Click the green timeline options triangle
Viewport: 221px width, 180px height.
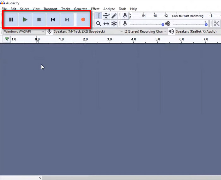point(7,39)
